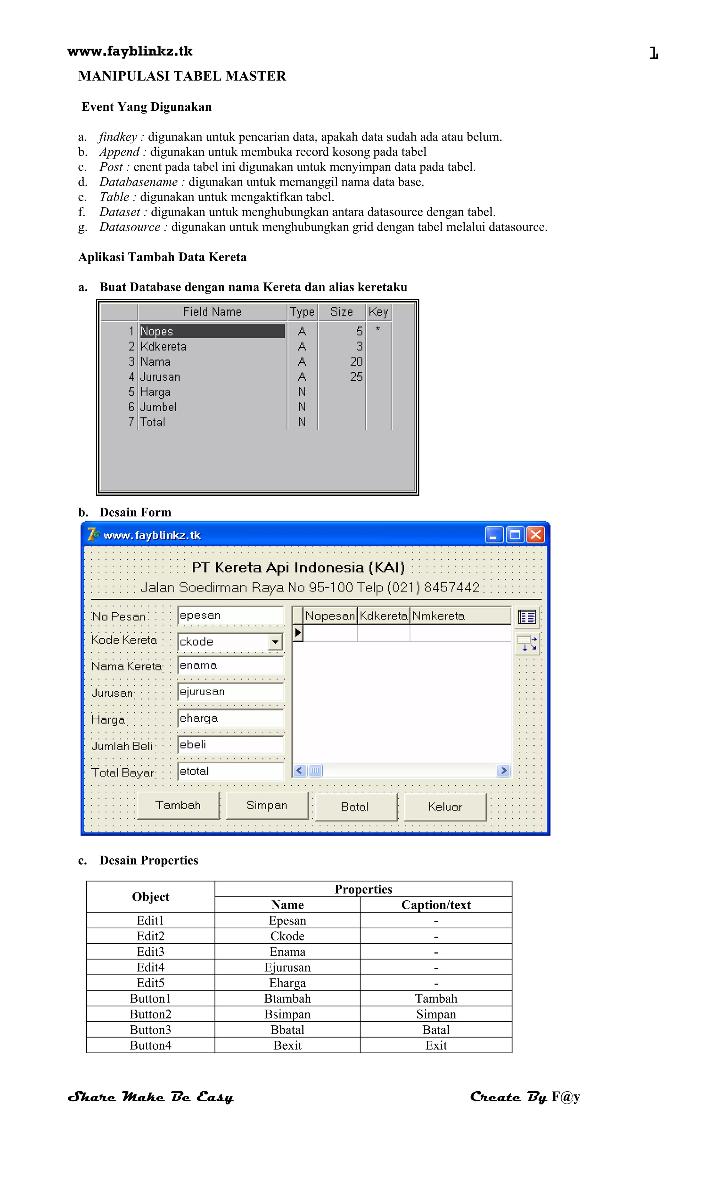The image size is (727, 1197).
Task: Click the etotal edit field
Action: (230, 772)
